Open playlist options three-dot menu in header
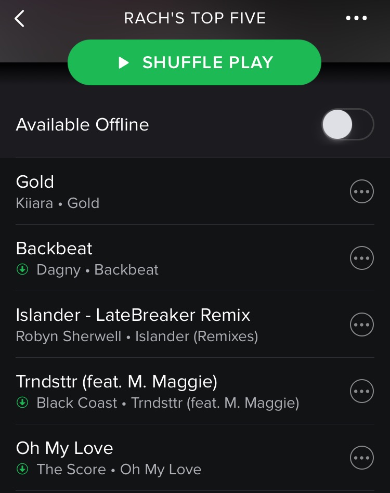 click(356, 18)
